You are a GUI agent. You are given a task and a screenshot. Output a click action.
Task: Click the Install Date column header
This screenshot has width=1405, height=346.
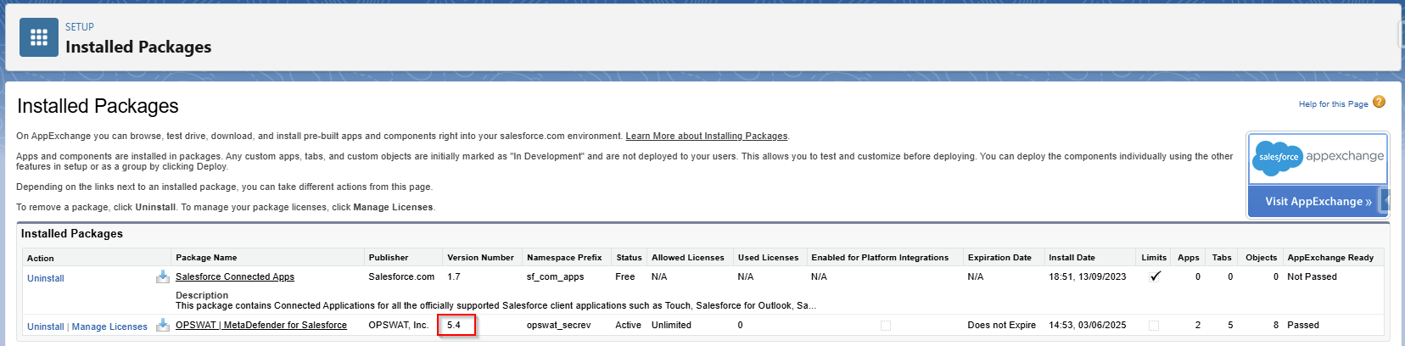coord(1072,257)
